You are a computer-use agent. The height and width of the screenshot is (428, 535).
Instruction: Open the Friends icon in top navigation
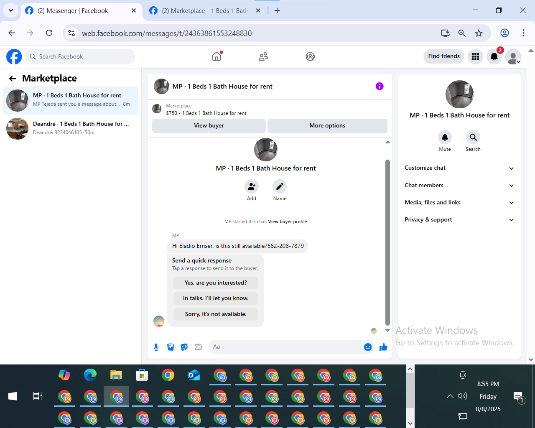(263, 56)
